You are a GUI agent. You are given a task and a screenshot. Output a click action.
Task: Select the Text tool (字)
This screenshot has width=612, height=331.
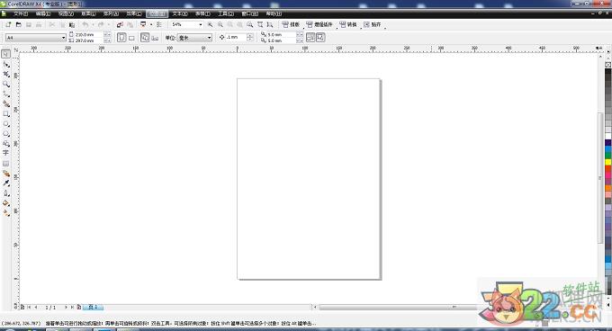6,153
